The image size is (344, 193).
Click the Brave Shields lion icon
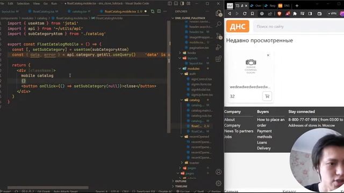[279, 13]
